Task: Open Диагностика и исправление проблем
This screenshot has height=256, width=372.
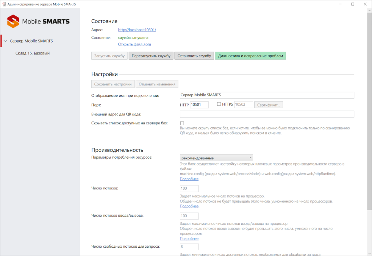Action: coord(251,56)
